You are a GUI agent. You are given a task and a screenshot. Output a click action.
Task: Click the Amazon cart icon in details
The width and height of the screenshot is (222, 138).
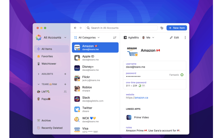pyautogui.click(x=132, y=52)
